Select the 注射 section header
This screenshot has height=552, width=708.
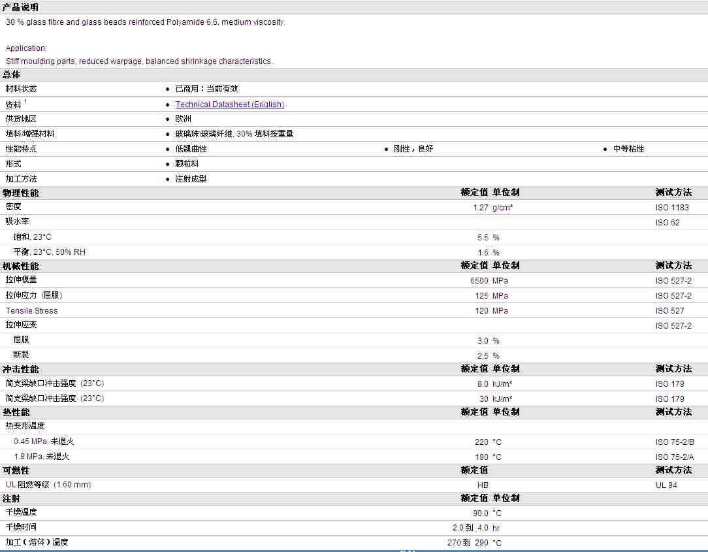pos(12,498)
